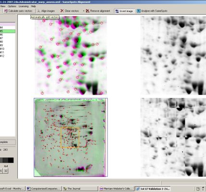Image resolution: width=206 pixels, height=192 pixels.
Task: Switch to Merriam-Webster's Colle... taskbar window
Action: [116, 189]
